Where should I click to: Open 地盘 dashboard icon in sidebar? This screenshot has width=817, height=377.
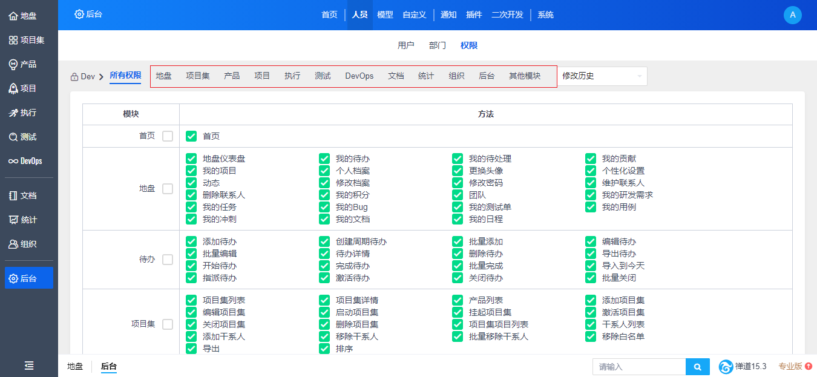pos(13,16)
